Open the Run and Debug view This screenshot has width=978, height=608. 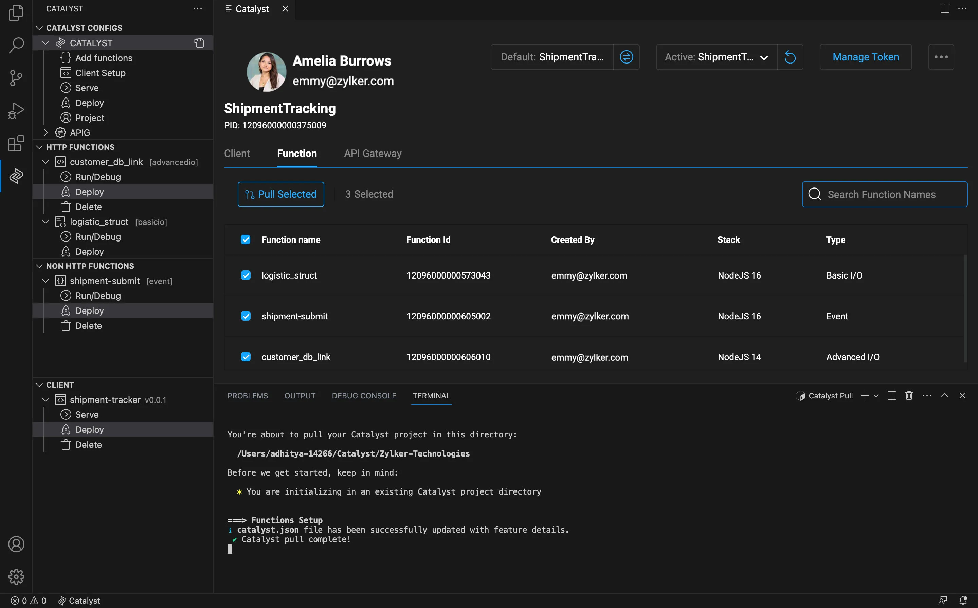tap(16, 111)
